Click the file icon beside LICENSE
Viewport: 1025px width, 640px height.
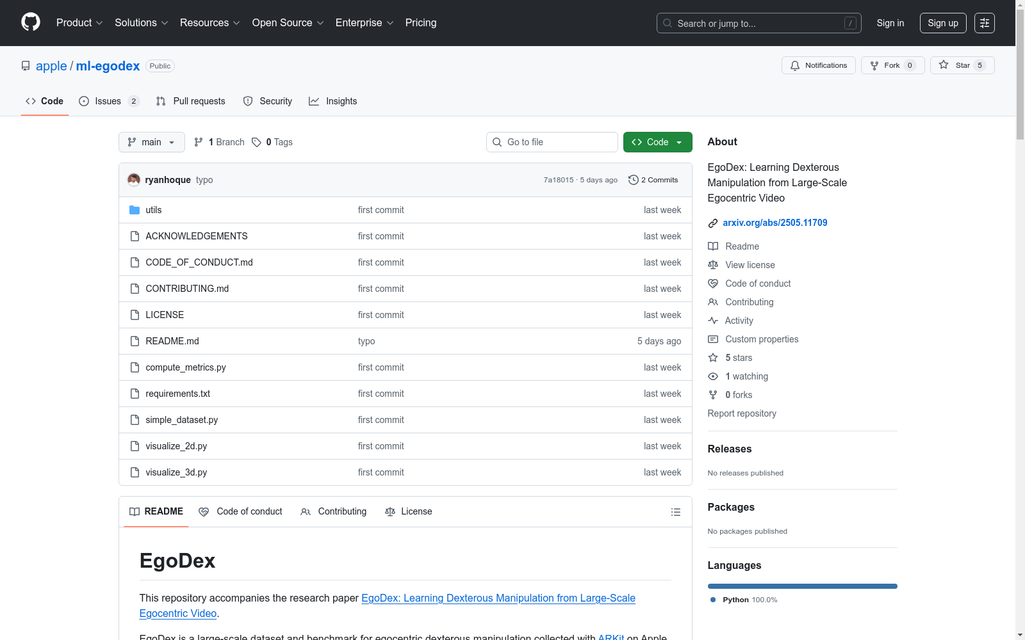coord(135,315)
